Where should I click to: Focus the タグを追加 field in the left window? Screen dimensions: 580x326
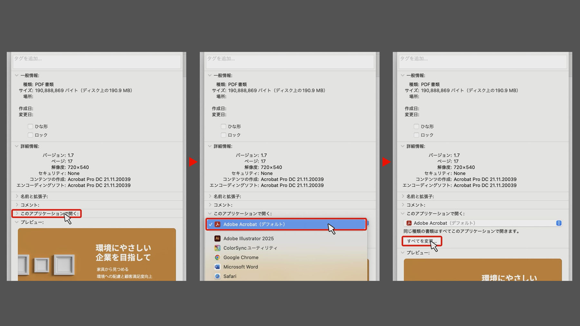pyautogui.click(x=97, y=62)
